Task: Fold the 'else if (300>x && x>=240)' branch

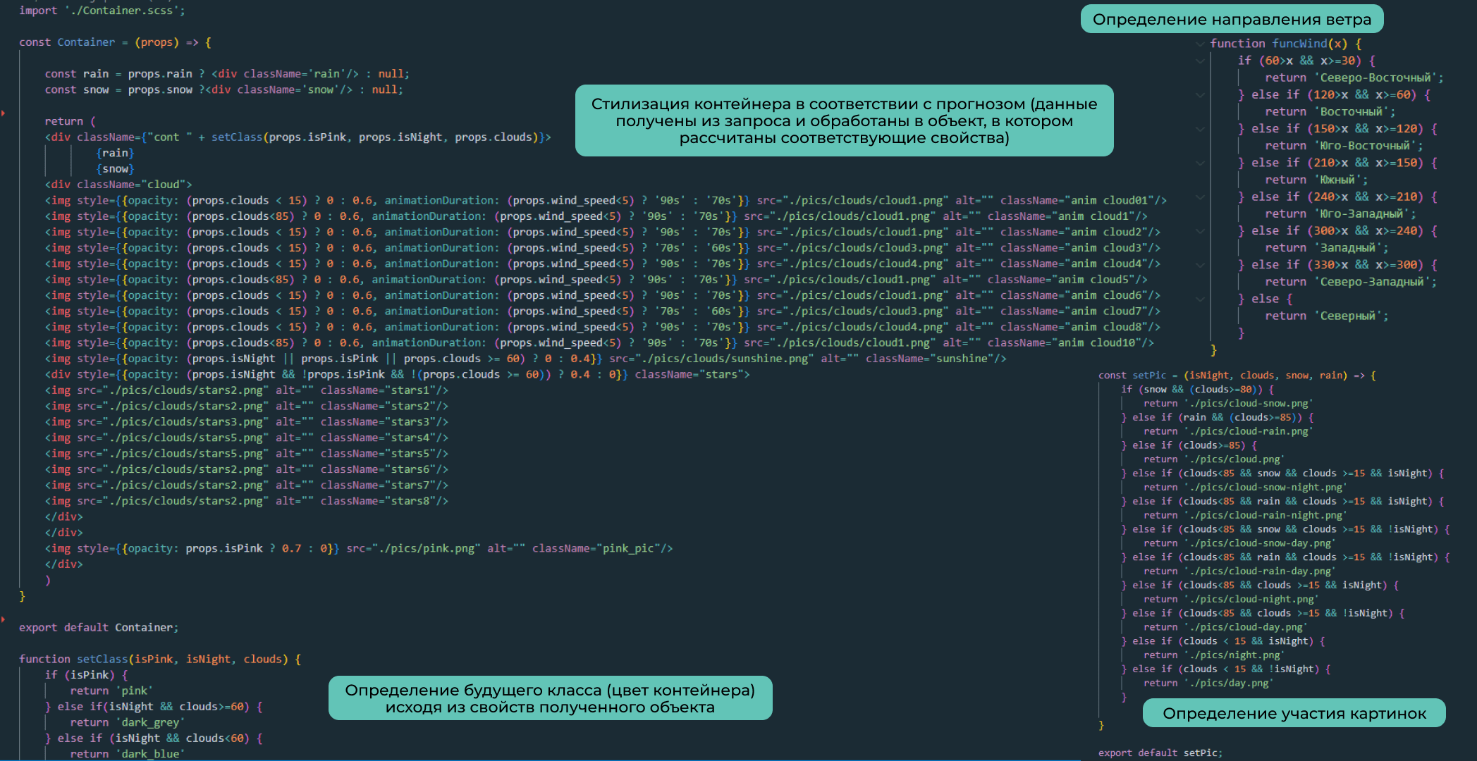Action: point(1200,230)
